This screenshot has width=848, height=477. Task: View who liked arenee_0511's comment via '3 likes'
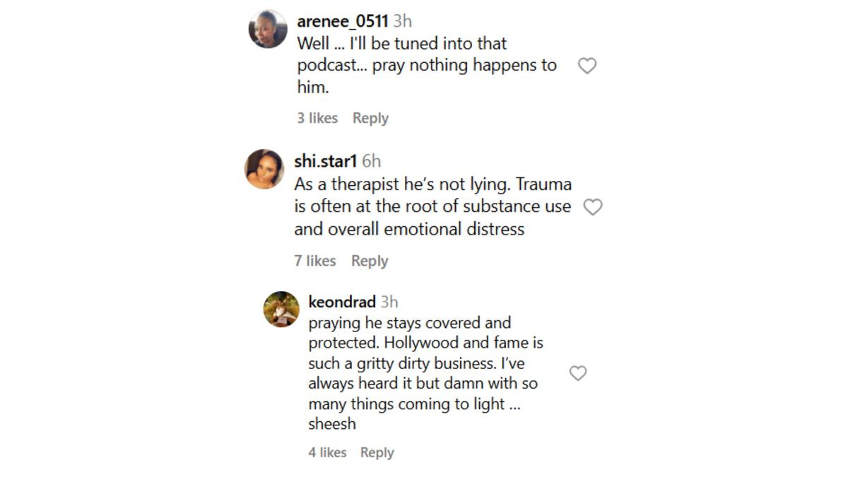(317, 118)
